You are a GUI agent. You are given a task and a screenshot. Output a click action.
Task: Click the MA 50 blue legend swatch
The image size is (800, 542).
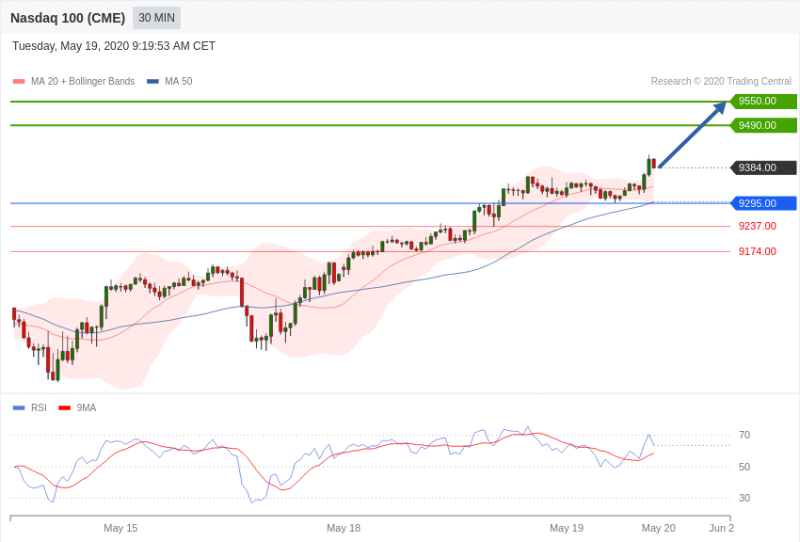[152, 82]
